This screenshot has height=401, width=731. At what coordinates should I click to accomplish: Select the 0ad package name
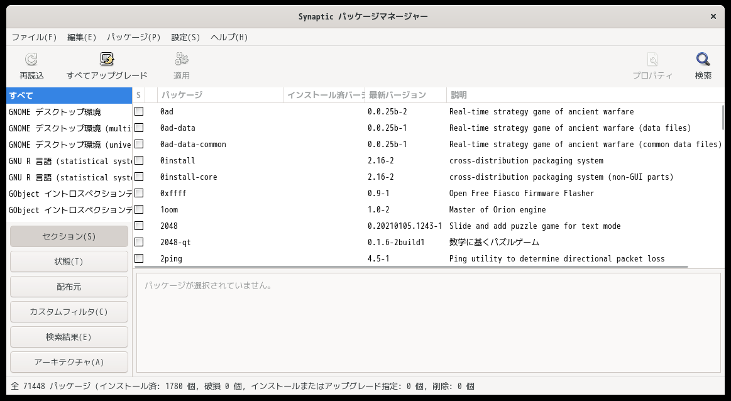(x=167, y=111)
